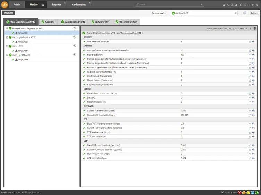Open the help question mark icon in top bar

click(x=253, y=5)
